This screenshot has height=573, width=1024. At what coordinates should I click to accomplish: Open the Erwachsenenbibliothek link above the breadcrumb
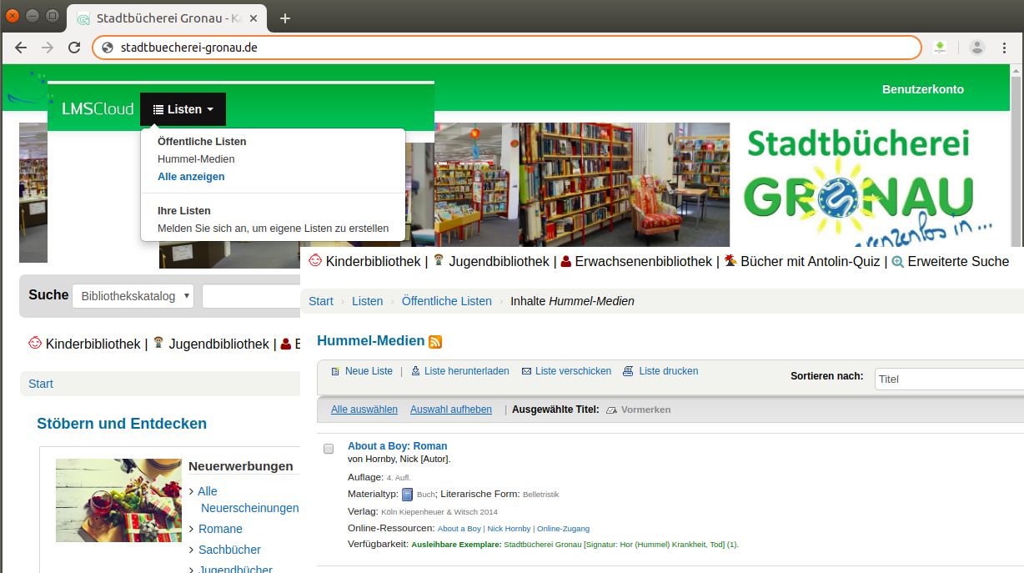coord(644,261)
